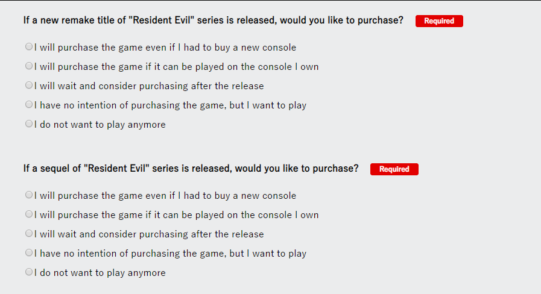Click the Required badge beside remake question
This screenshot has width=541, height=294.
click(438, 21)
